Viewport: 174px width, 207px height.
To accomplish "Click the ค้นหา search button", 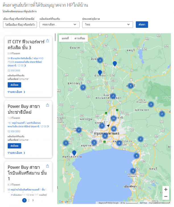I will (x=142, y=24).
